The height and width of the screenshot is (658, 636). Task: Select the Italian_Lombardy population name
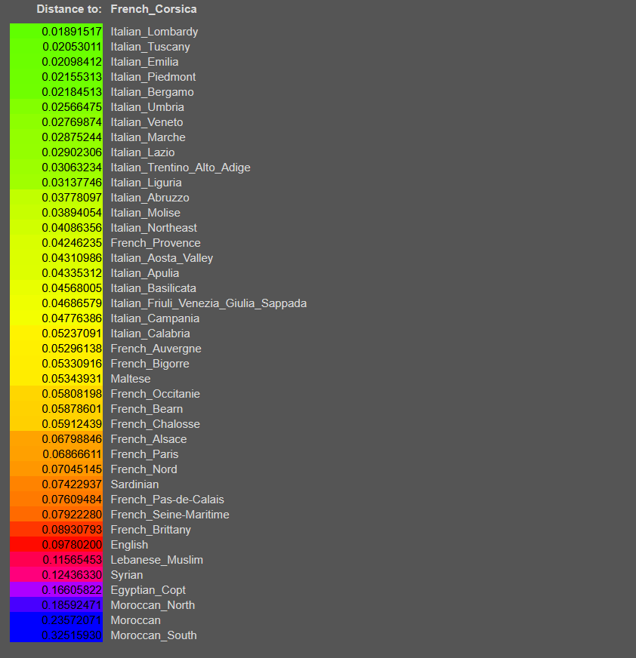click(154, 32)
